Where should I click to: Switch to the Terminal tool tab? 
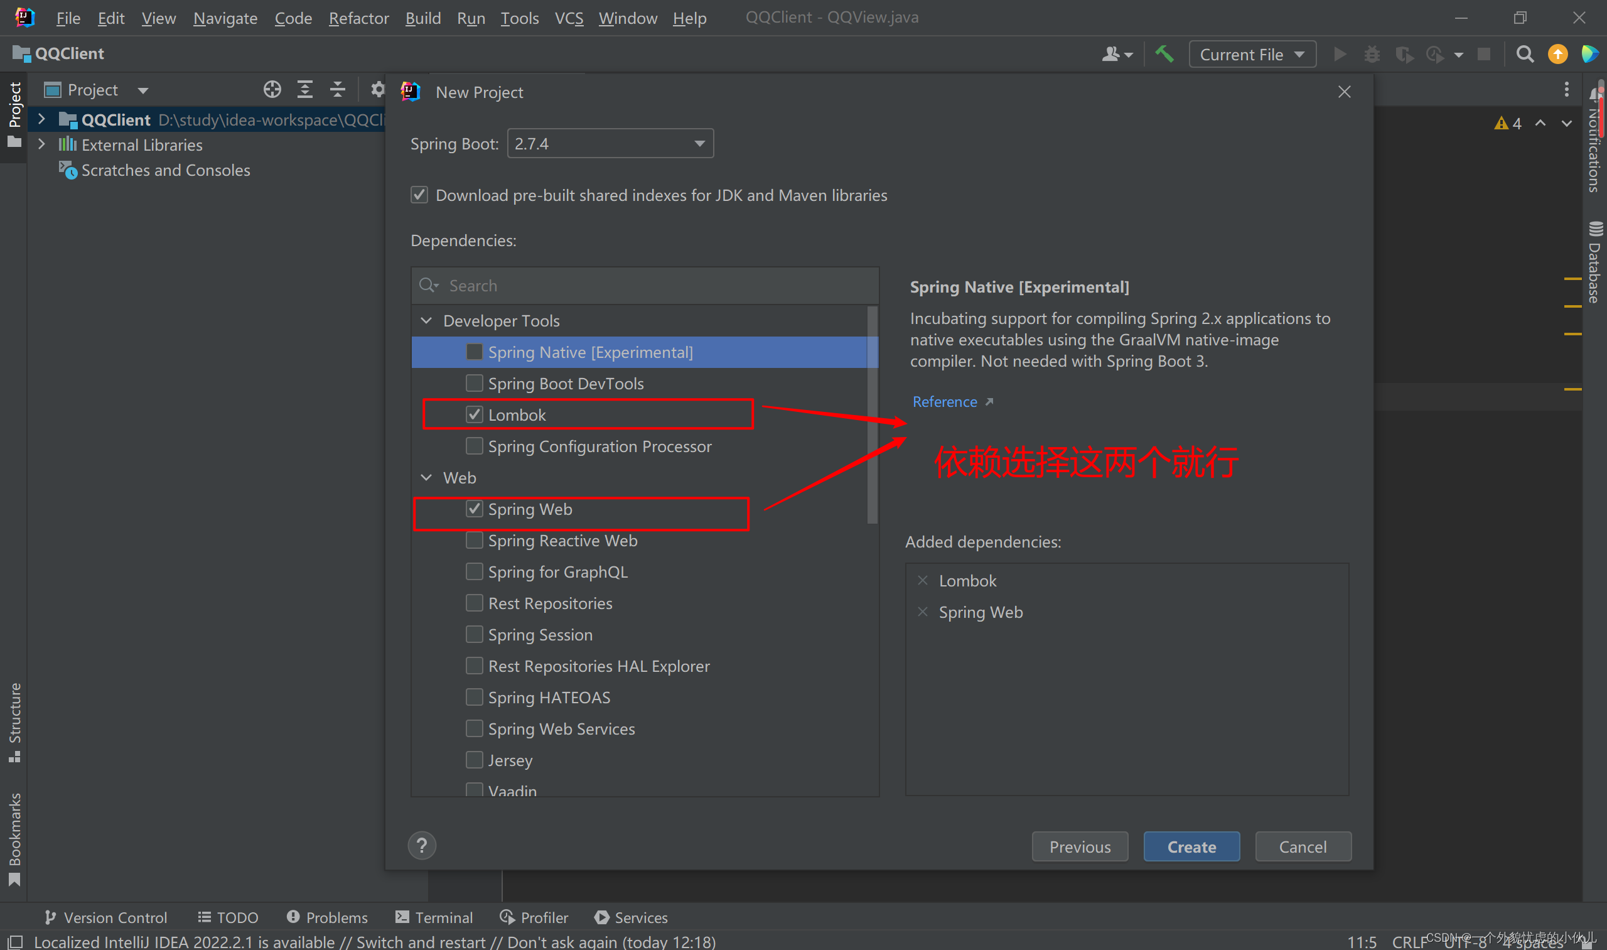(434, 917)
